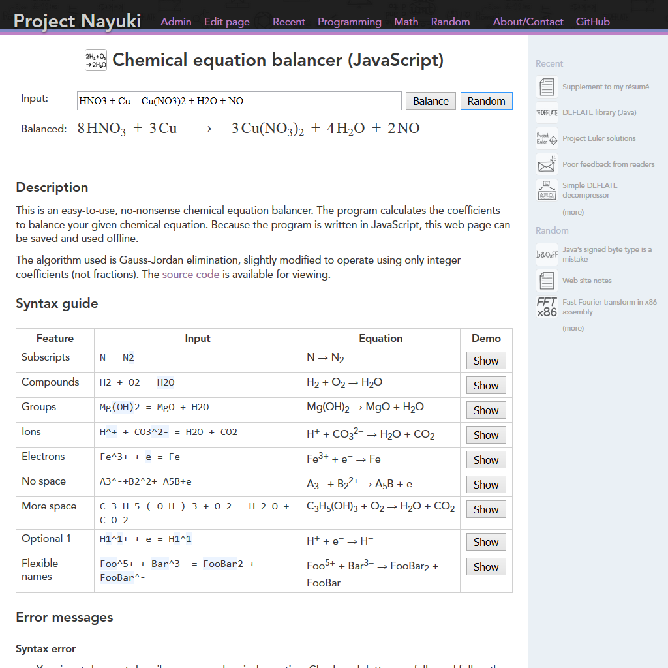Image resolution: width=668 pixels, height=668 pixels.
Task: Click the Error messages heading
Action: tap(65, 617)
